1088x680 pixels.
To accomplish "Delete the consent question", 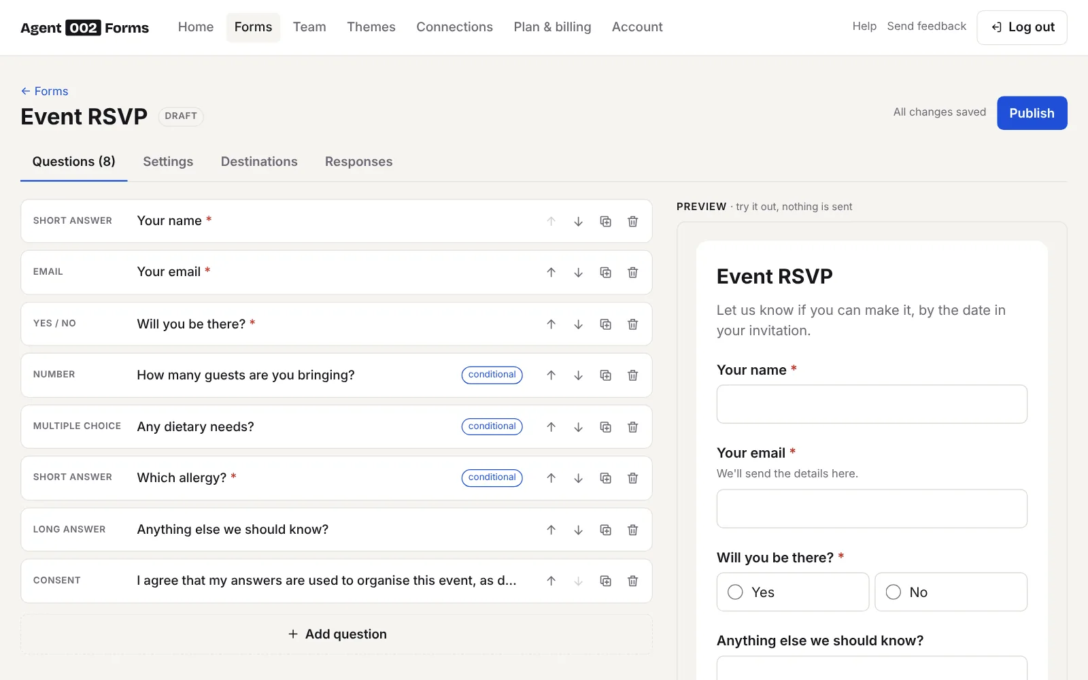I will click(x=632, y=581).
